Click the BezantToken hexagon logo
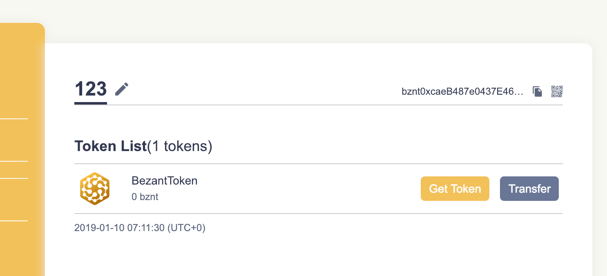607x276 pixels. click(x=95, y=188)
